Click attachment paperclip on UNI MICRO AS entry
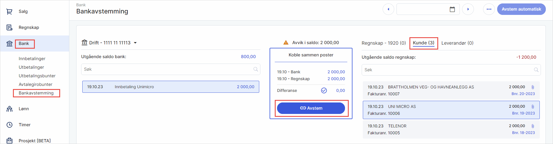Viewport: 553px width, 144px height. [x=533, y=106]
